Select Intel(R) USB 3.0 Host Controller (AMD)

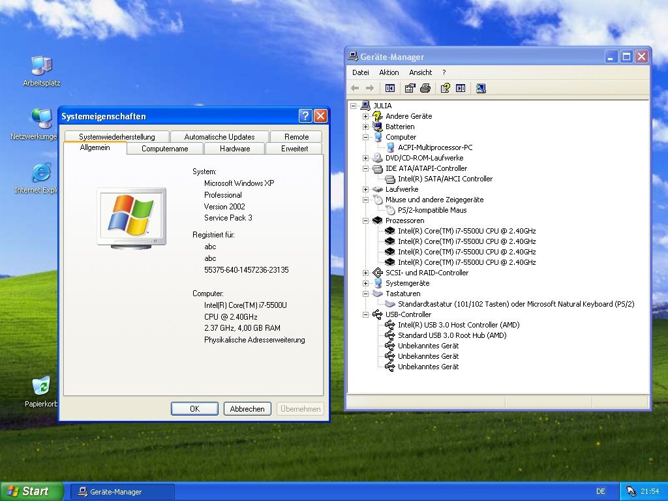[x=459, y=325]
